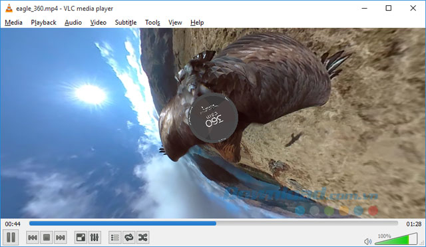Maximize the VLC window
This screenshot has height=247, width=426.
[389, 8]
